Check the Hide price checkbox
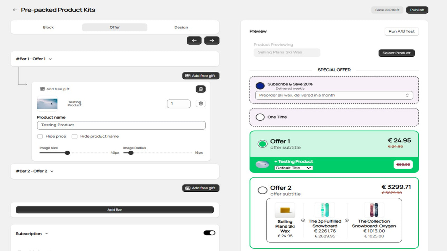This screenshot has width=447, height=251. pos(40,136)
